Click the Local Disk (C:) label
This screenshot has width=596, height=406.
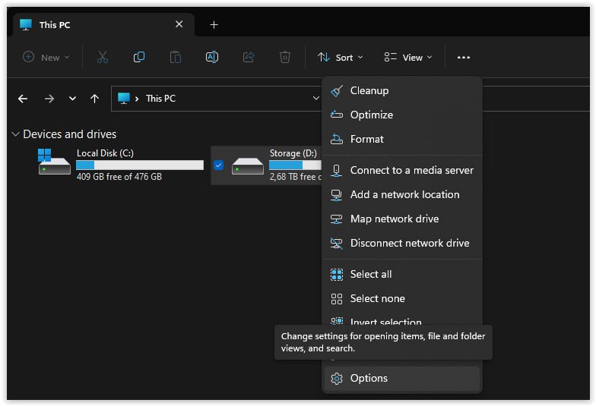pos(105,153)
